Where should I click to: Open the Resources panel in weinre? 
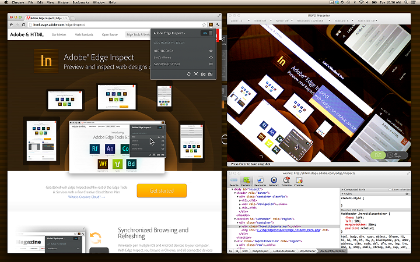click(260, 182)
